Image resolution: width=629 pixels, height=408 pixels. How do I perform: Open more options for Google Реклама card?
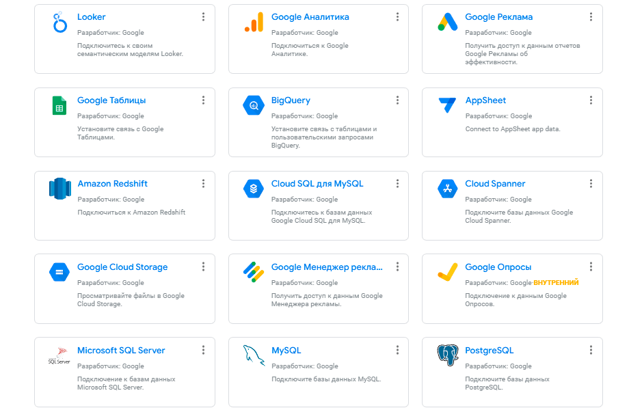pyautogui.click(x=591, y=17)
